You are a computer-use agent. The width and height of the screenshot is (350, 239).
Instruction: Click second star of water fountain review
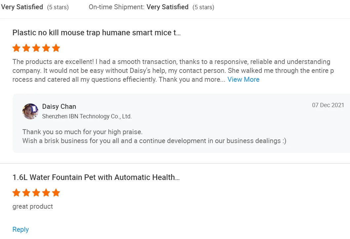point(26,193)
